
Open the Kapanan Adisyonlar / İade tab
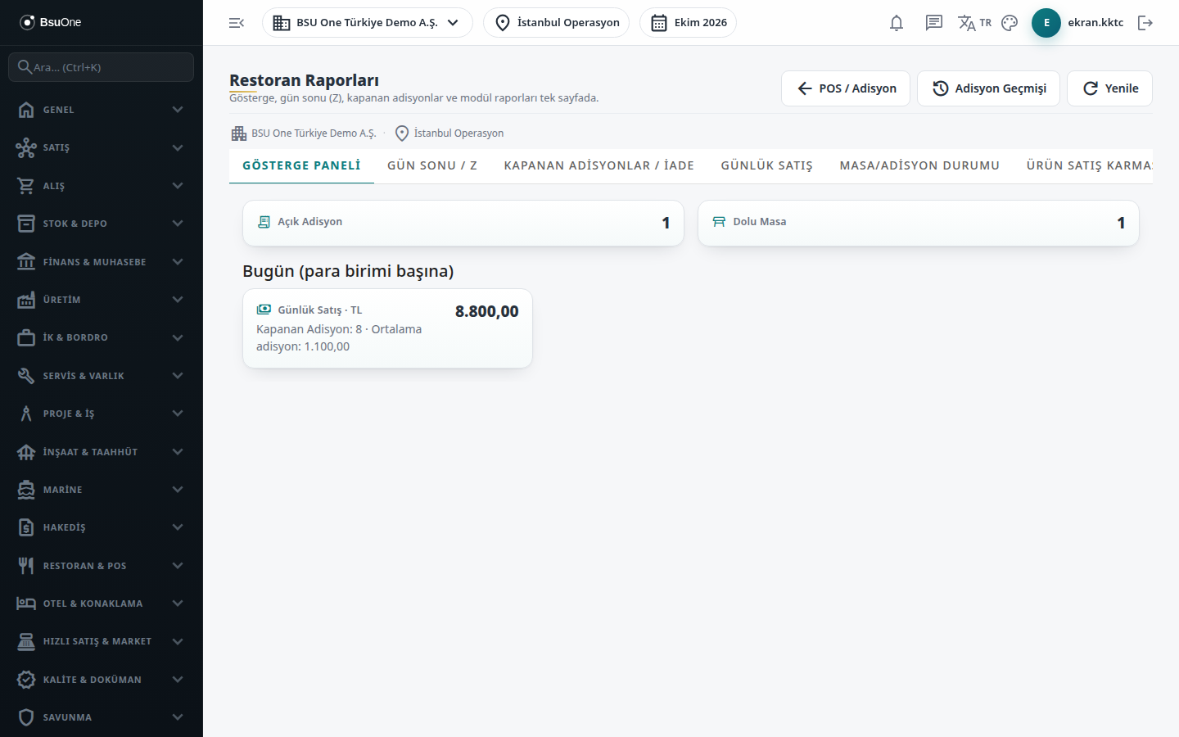point(599,165)
